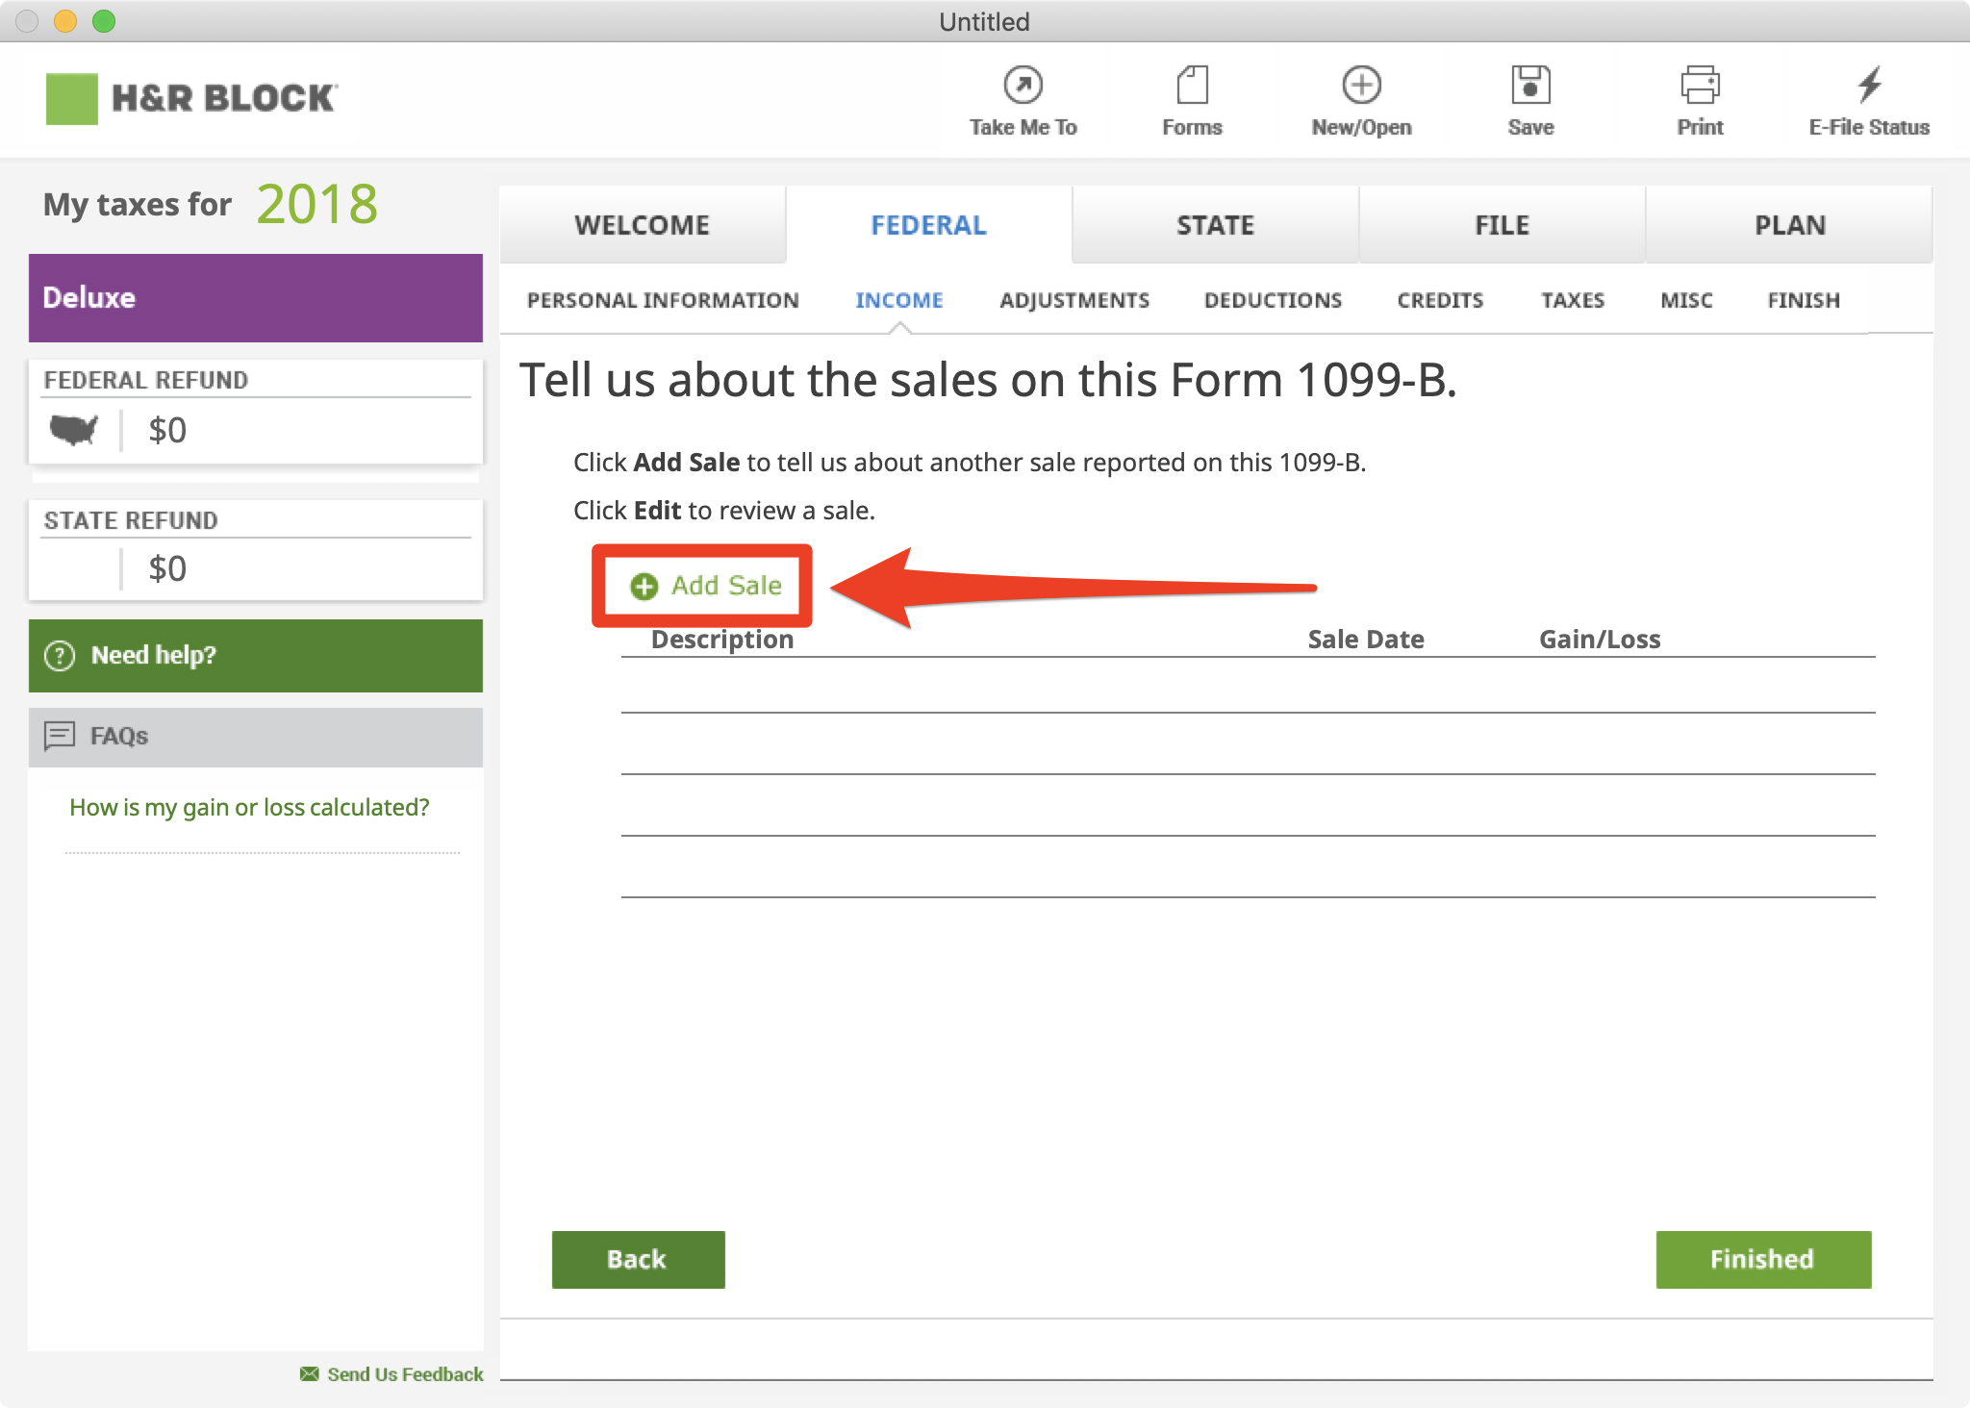The image size is (1970, 1408).
Task: Select the DEDUCTIONS section
Action: (x=1273, y=300)
